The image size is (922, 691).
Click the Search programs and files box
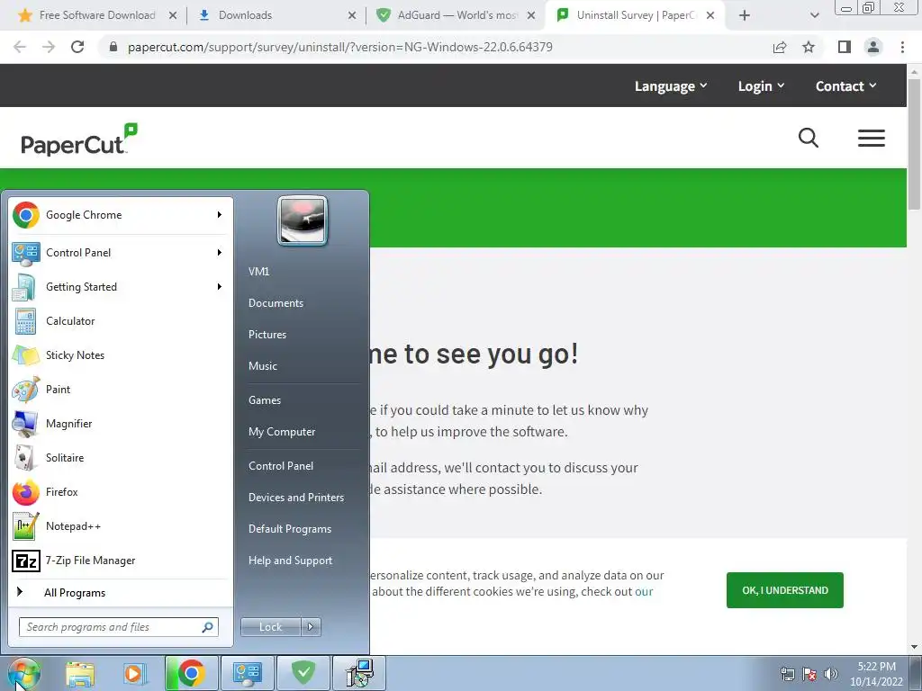118,627
